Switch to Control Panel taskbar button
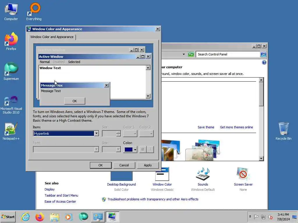Image resolution: width=298 pixels, height=223 pixels. point(98,217)
